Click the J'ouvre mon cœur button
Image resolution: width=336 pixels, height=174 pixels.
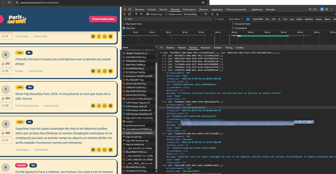click(x=103, y=19)
